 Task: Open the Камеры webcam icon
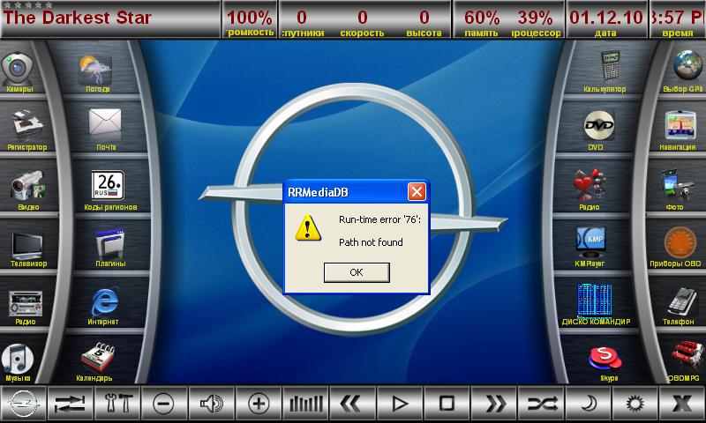coord(17,69)
